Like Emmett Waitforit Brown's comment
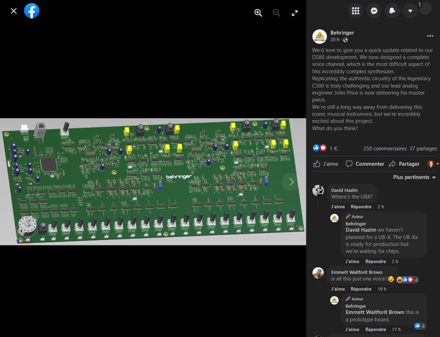Image resolution: width=440 pixels, height=337 pixels. point(338,289)
